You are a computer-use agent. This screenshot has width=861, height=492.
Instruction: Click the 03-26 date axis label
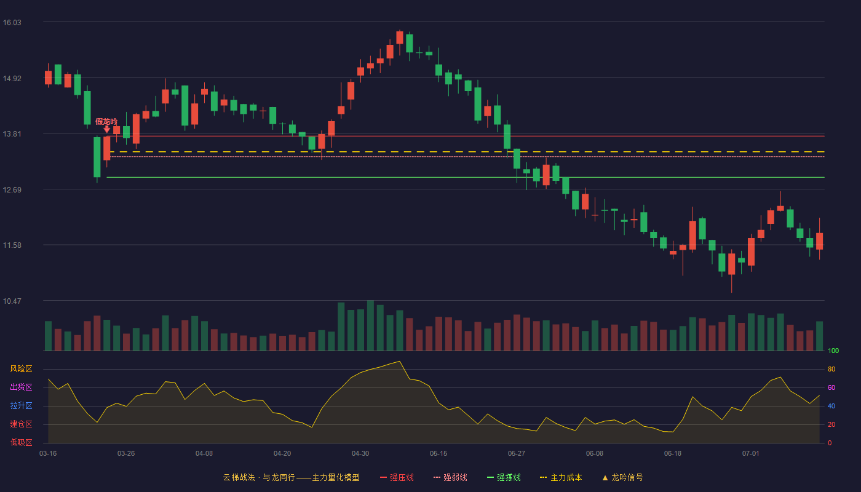click(x=126, y=453)
